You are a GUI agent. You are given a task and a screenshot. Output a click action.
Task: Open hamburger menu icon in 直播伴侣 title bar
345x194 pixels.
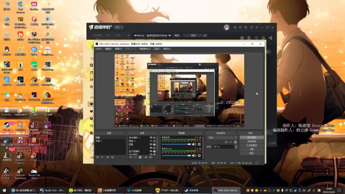[257, 27]
